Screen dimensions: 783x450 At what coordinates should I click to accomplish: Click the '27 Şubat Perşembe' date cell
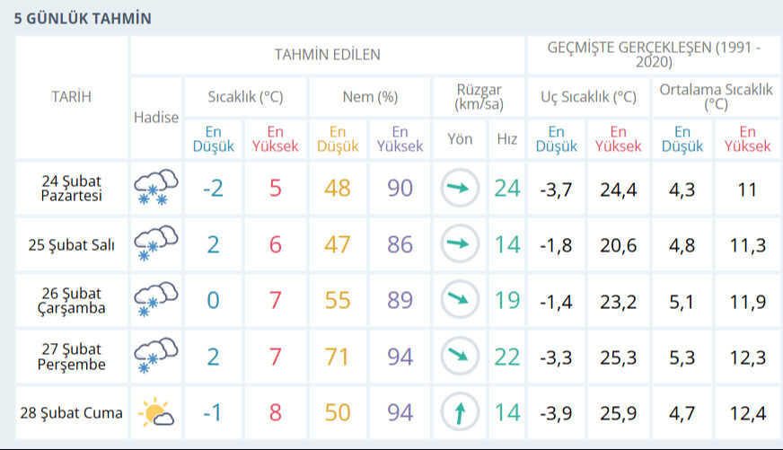[x=72, y=356]
